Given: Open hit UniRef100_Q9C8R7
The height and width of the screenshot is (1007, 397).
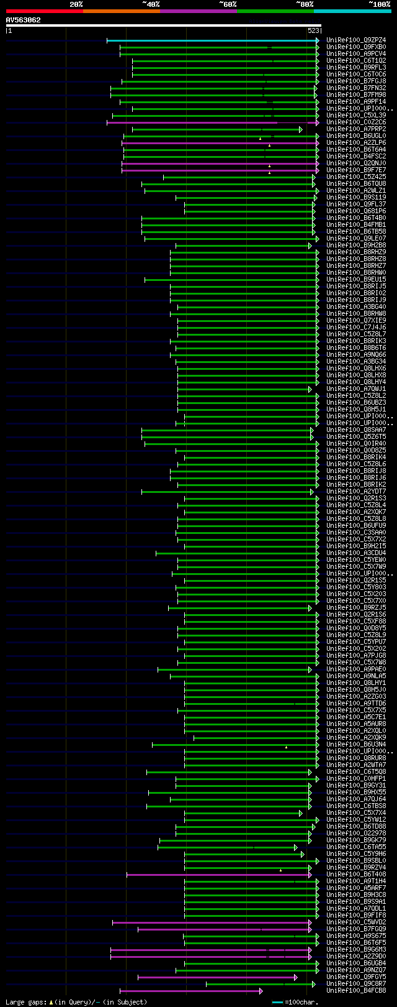Looking at the screenshot, I should pyautogui.click(x=356, y=984).
